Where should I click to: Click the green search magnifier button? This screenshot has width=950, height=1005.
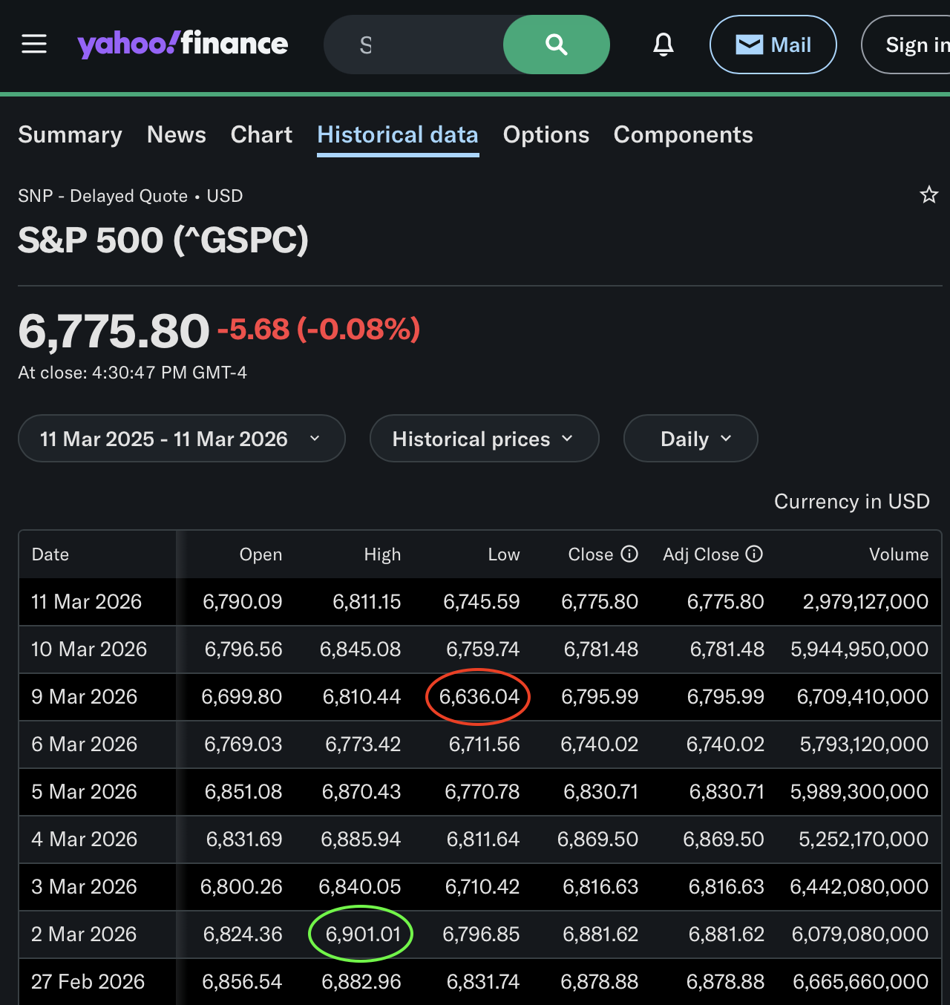(557, 45)
